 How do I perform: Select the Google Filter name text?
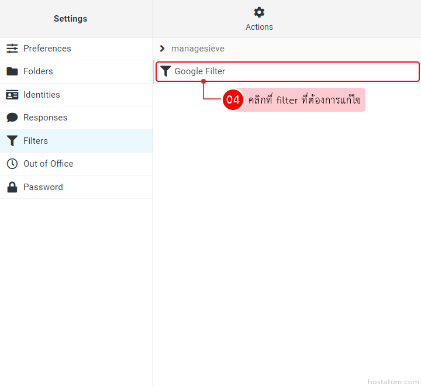(x=200, y=71)
